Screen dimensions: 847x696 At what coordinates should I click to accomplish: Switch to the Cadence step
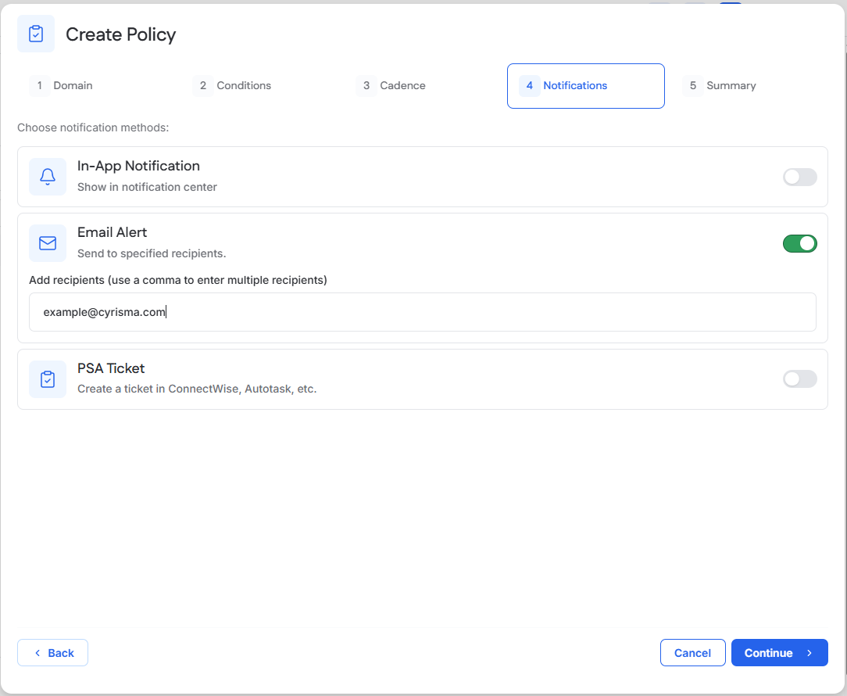[x=423, y=85]
